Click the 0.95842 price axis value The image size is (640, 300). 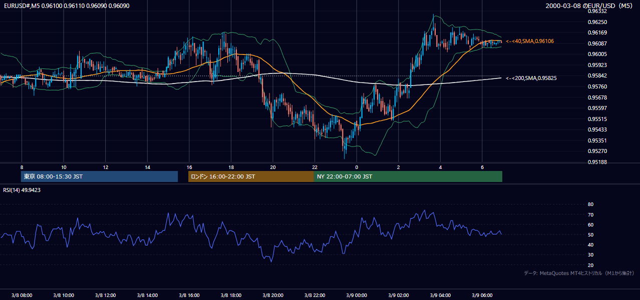point(597,75)
